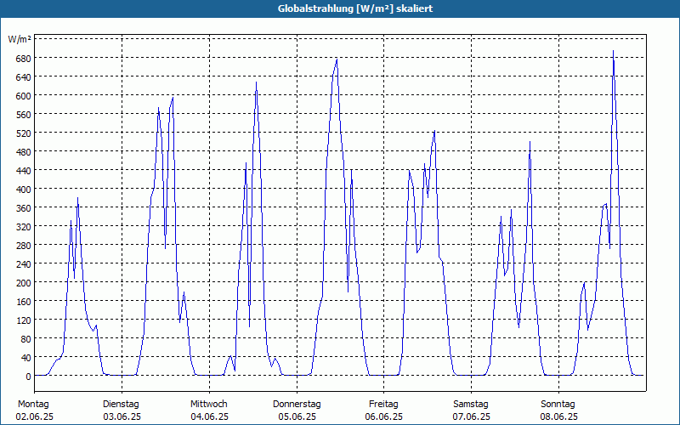Screen dimensions: 680x425
Task: Click the 0 y-axis value
Action: click(x=28, y=377)
